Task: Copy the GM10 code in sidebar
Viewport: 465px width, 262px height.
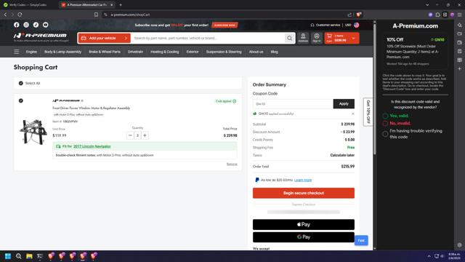Action: pyautogui.click(x=437, y=39)
